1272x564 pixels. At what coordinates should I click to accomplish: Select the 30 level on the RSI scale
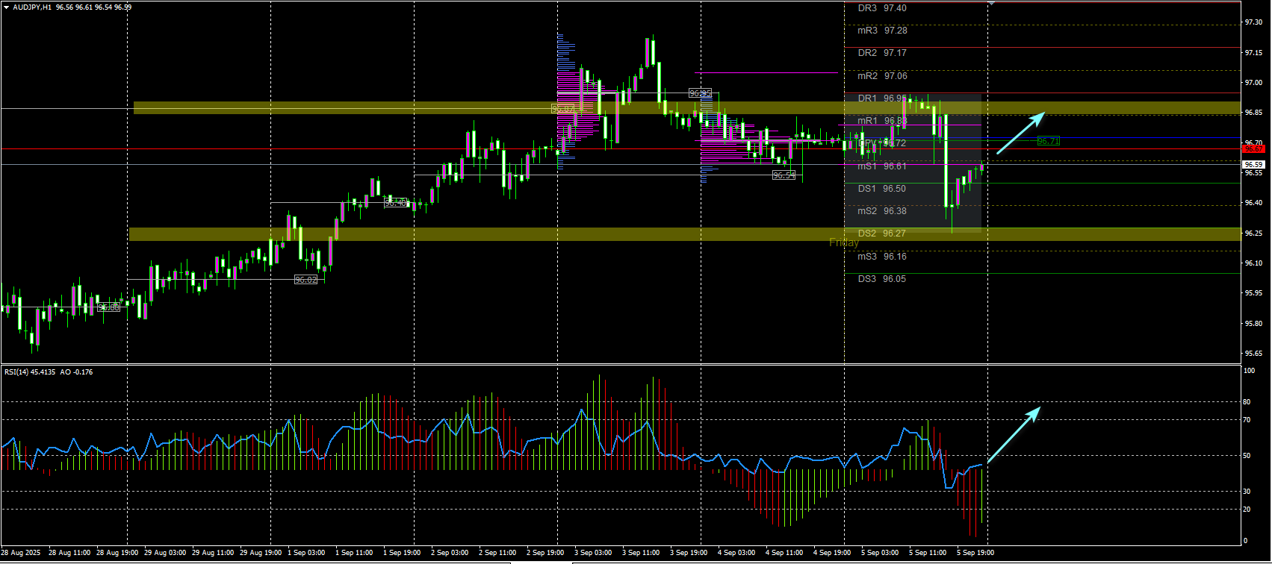pyautogui.click(x=1247, y=492)
